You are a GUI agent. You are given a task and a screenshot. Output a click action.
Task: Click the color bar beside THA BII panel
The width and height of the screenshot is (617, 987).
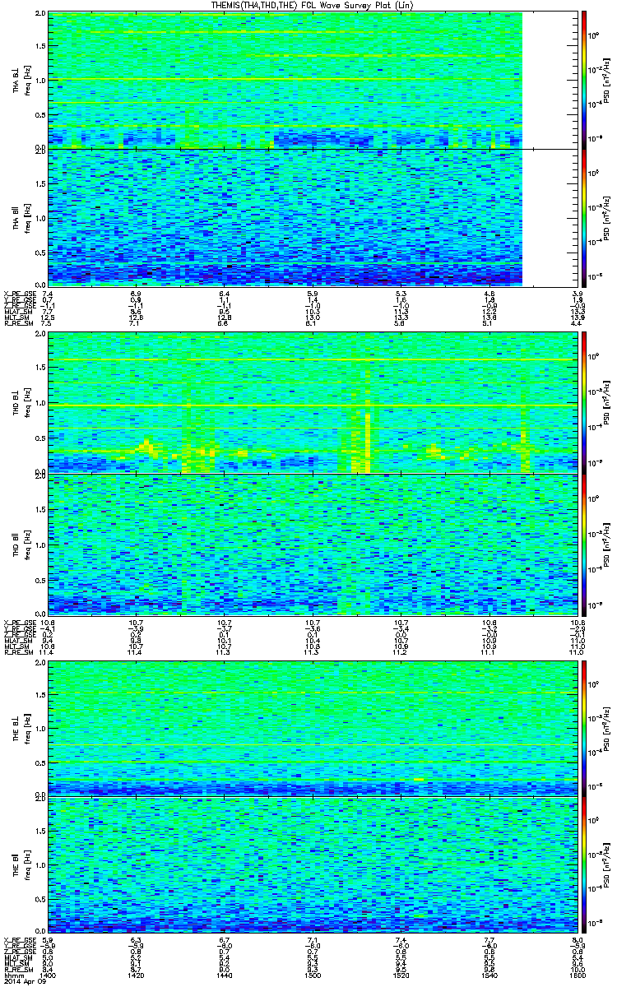pyautogui.click(x=584, y=216)
